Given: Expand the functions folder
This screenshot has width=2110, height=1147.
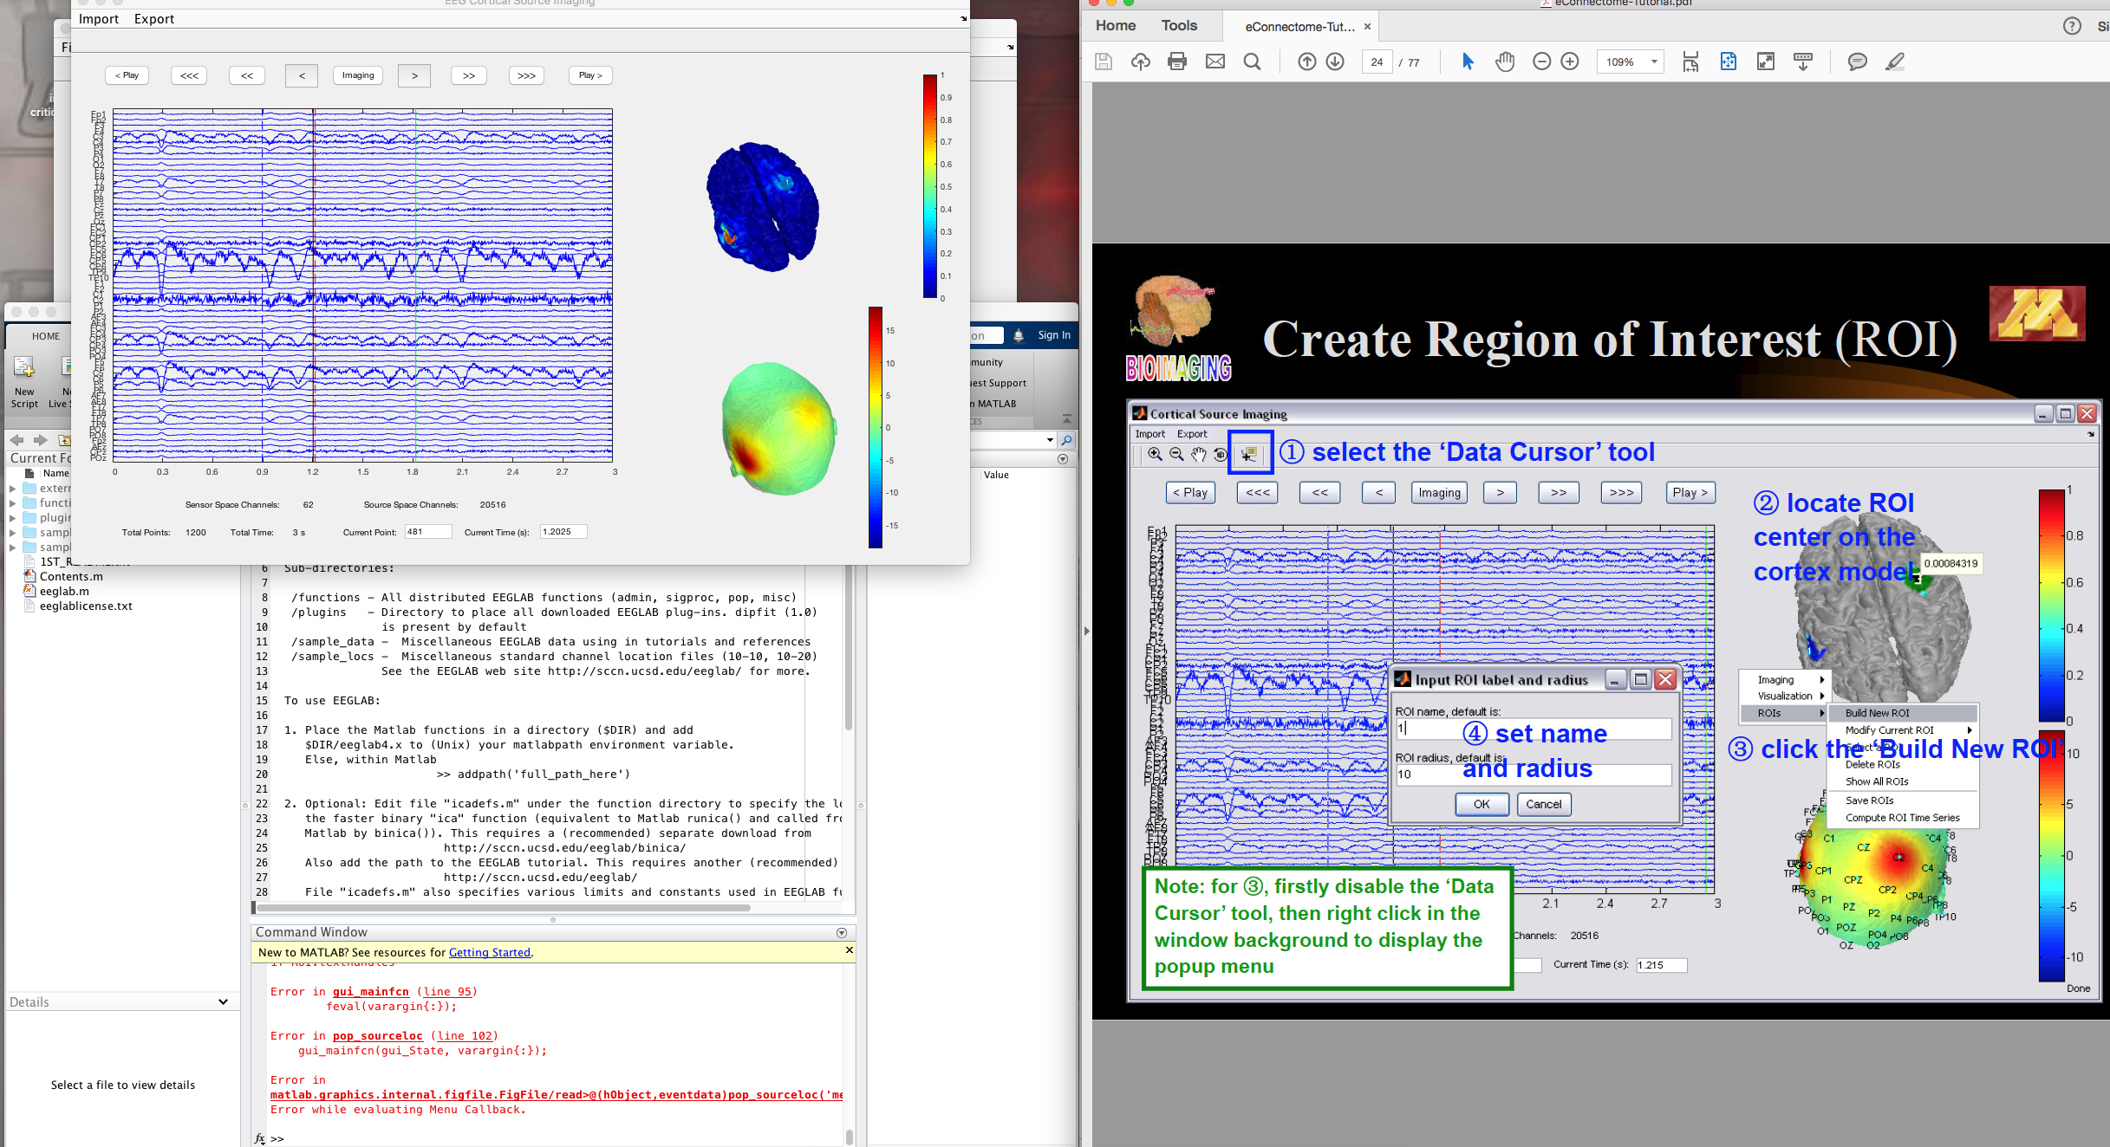Looking at the screenshot, I should (13, 503).
